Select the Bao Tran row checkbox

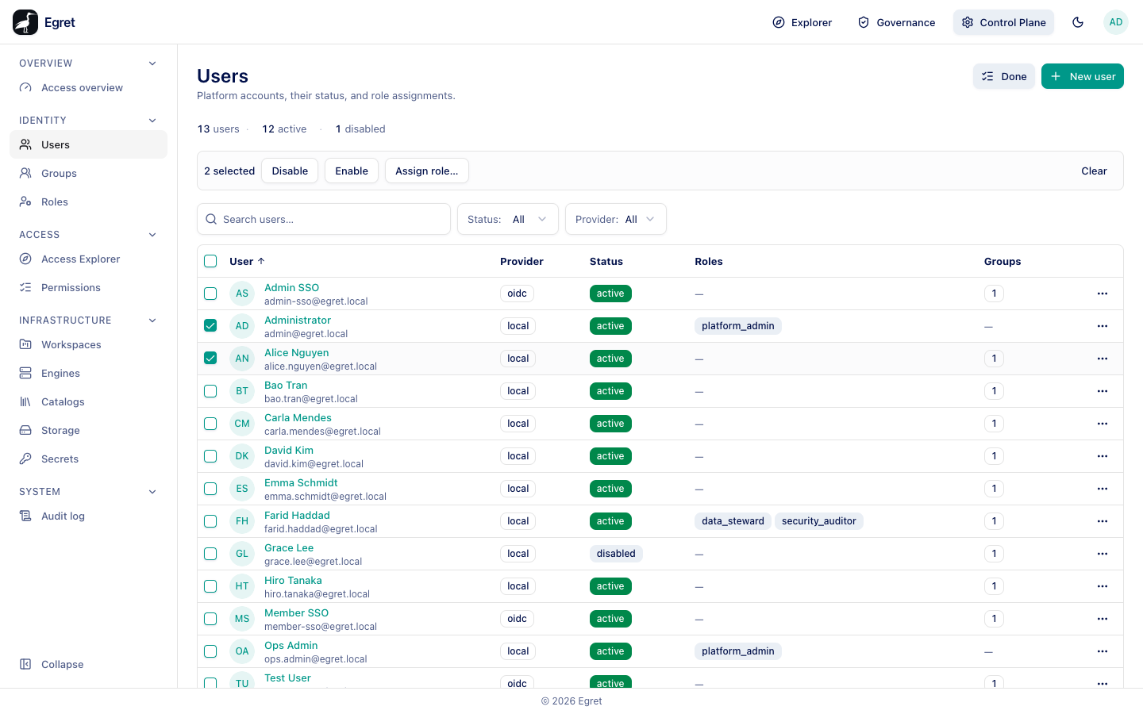coord(210,391)
